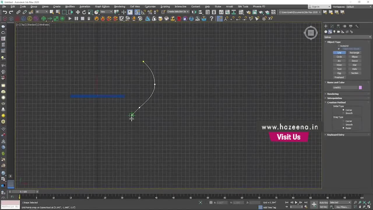Open the Create Selection Set dropdown
This screenshot has height=210, width=373.
(178, 12)
